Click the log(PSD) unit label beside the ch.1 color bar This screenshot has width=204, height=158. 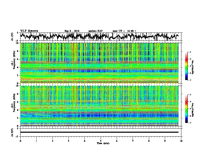tap(193, 67)
